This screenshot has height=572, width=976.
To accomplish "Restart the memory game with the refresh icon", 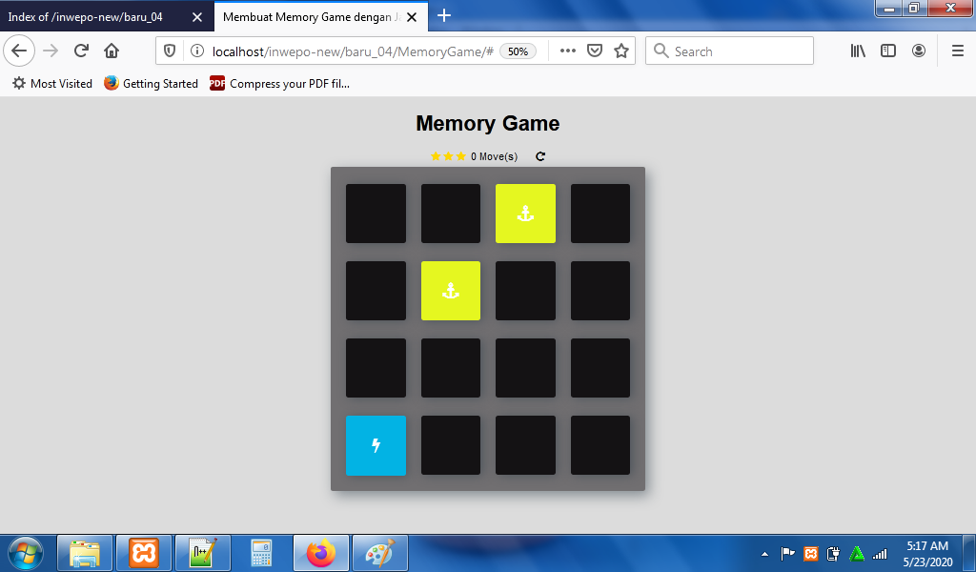I will tap(540, 156).
